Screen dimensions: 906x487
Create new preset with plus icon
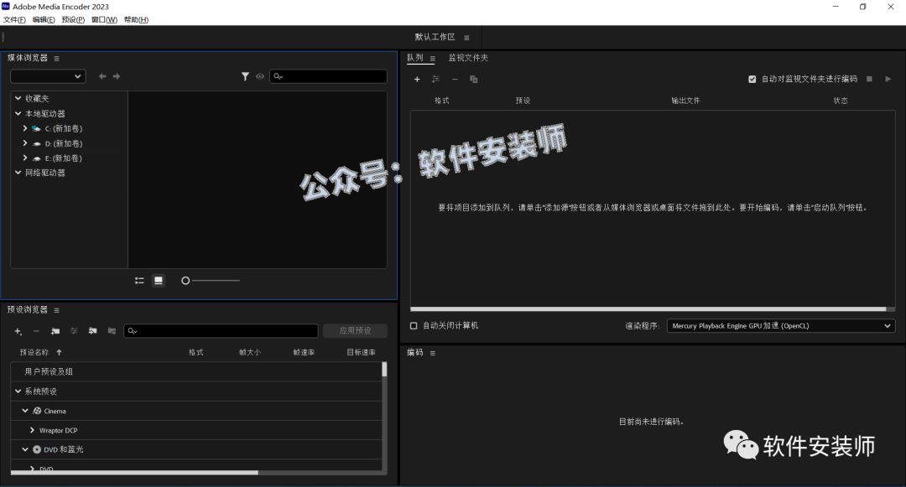tap(18, 331)
